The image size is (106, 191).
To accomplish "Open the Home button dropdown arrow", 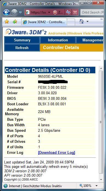I will pyautogui.click(x=87, y=21).
